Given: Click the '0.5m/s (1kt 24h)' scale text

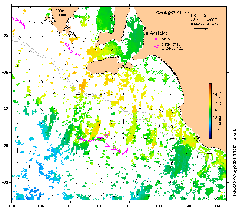Looking at the screenshot, I should click(204, 24).
